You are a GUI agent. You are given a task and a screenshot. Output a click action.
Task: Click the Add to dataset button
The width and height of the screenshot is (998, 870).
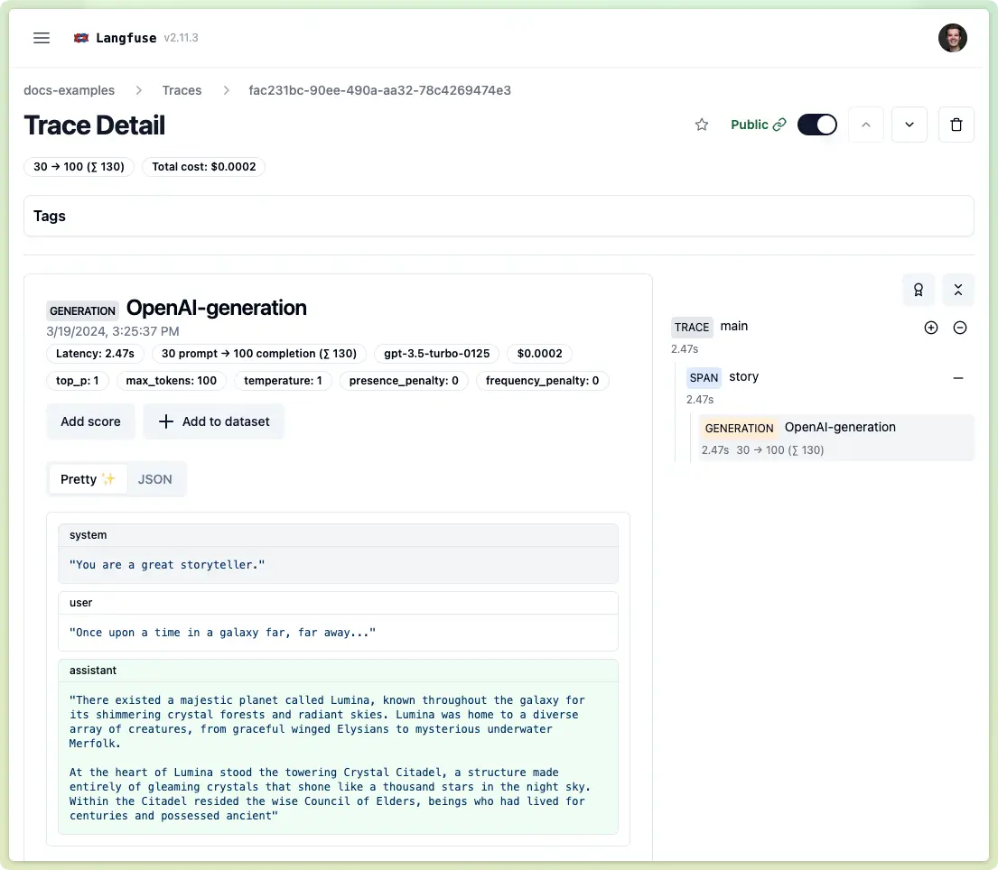click(213, 421)
